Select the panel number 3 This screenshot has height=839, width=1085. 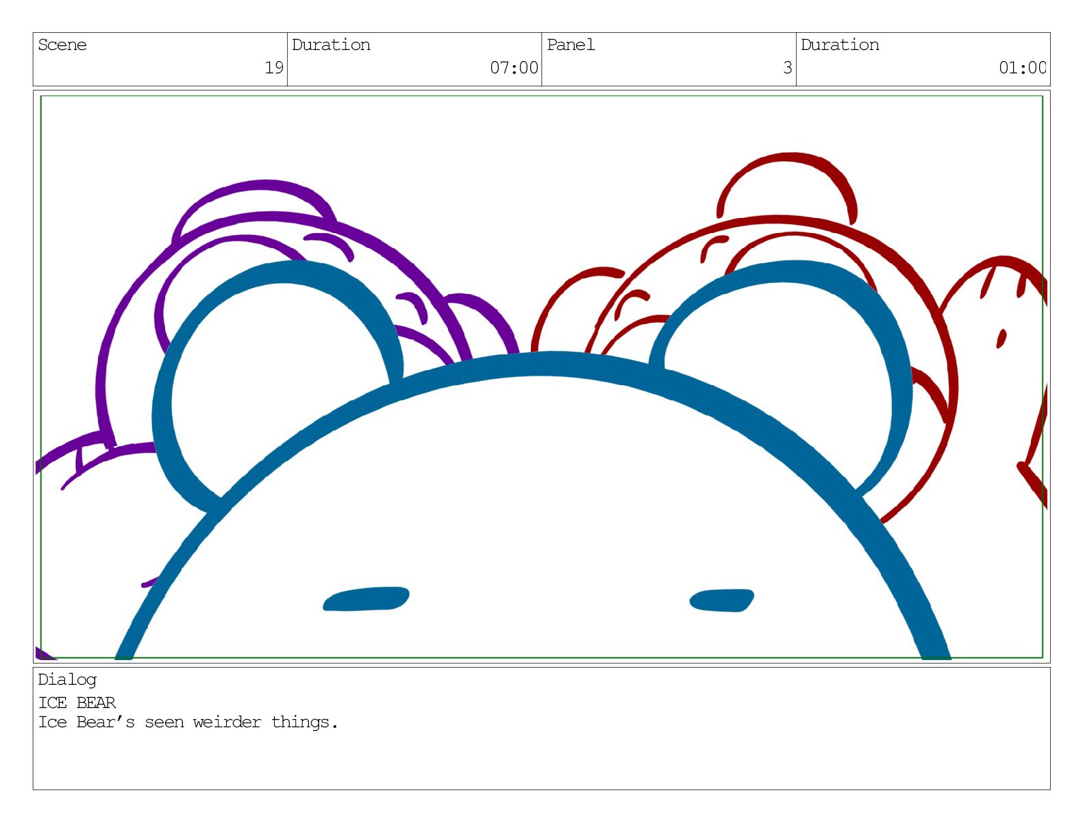pos(788,68)
